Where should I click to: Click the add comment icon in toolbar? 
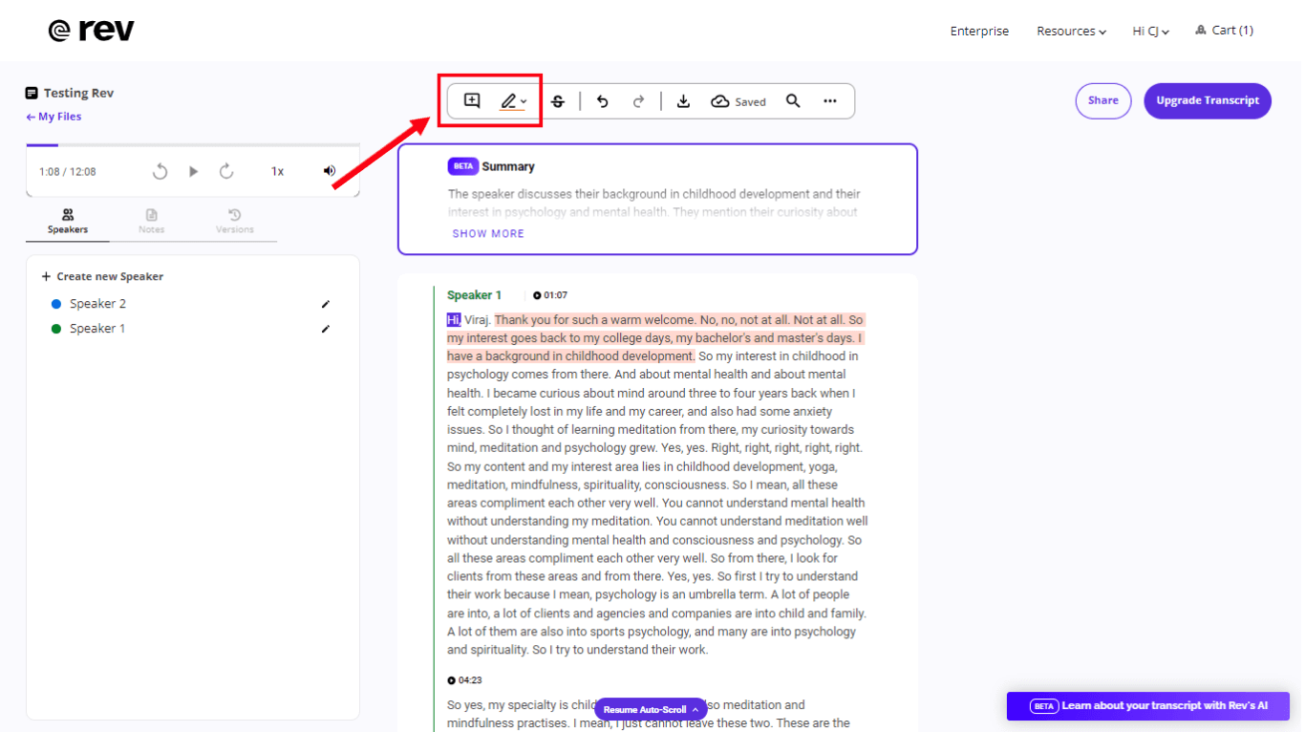point(472,100)
